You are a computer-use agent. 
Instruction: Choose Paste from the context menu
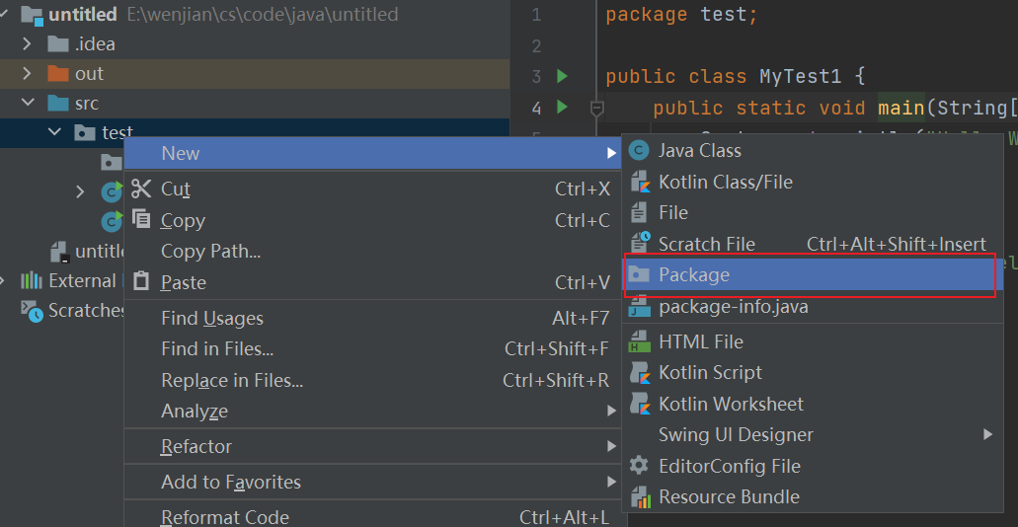tap(372, 282)
